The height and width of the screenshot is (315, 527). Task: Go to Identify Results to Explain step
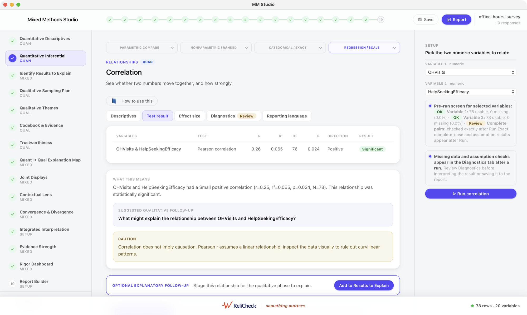coord(46,76)
